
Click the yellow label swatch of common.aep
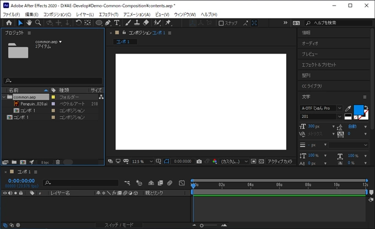(x=53, y=97)
